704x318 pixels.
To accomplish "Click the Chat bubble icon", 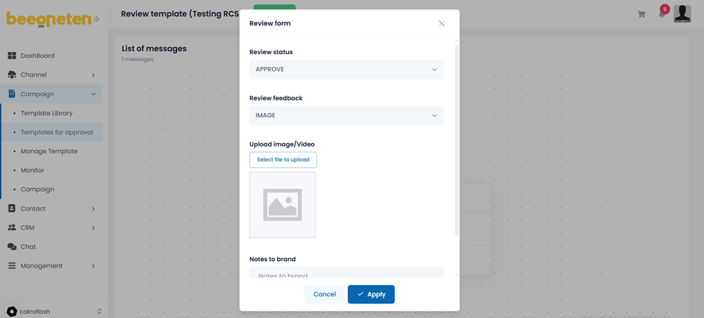I will (12, 247).
